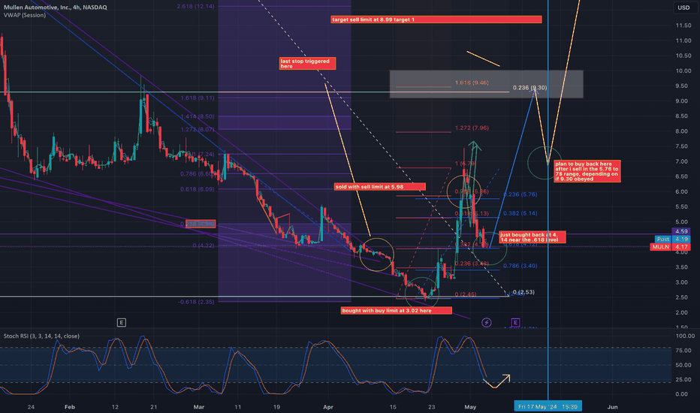This screenshot has height=413, width=700.
Task: Click 'bought with buy limit at 3.02' note
Action: tap(396, 310)
